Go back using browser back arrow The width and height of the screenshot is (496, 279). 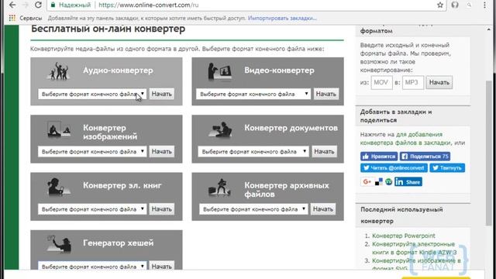(x=12, y=5)
